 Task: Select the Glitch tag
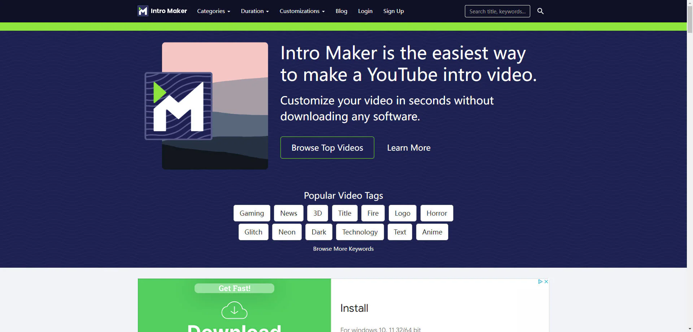coord(253,232)
